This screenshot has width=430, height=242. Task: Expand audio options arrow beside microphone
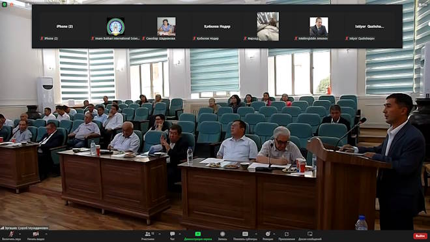click(20, 234)
